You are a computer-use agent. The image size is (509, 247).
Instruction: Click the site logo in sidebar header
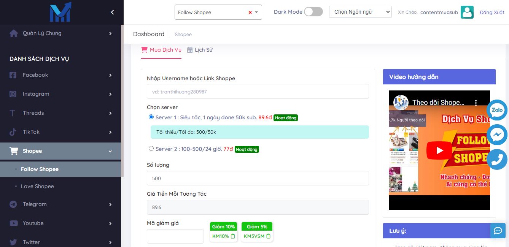(x=60, y=12)
